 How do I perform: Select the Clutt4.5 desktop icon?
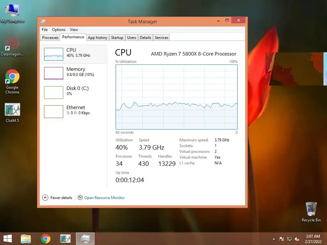pyautogui.click(x=12, y=113)
